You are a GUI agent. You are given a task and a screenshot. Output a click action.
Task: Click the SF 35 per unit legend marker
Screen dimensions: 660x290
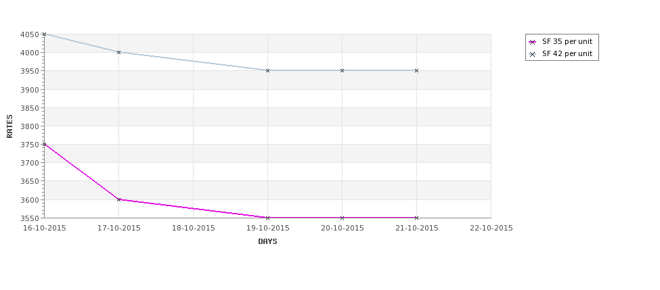(533, 42)
